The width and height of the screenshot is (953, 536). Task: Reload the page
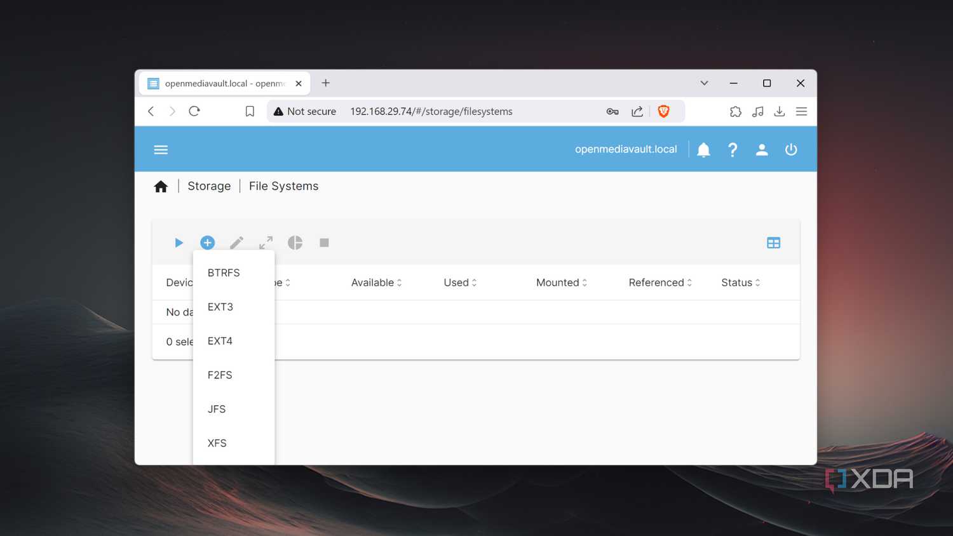194,111
